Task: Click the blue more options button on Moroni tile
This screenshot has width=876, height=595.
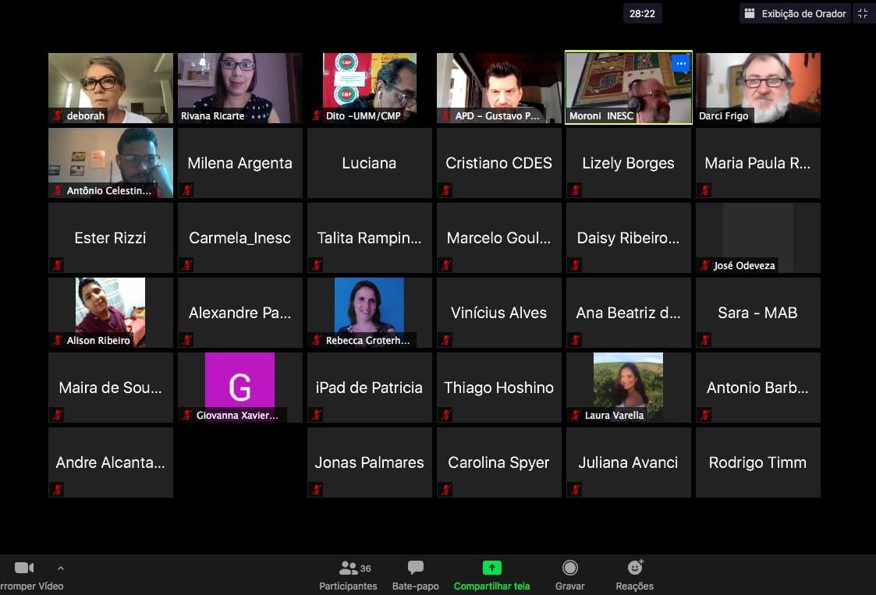Action: coord(680,63)
